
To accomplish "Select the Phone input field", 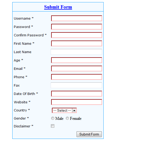I will (x=76, y=77).
